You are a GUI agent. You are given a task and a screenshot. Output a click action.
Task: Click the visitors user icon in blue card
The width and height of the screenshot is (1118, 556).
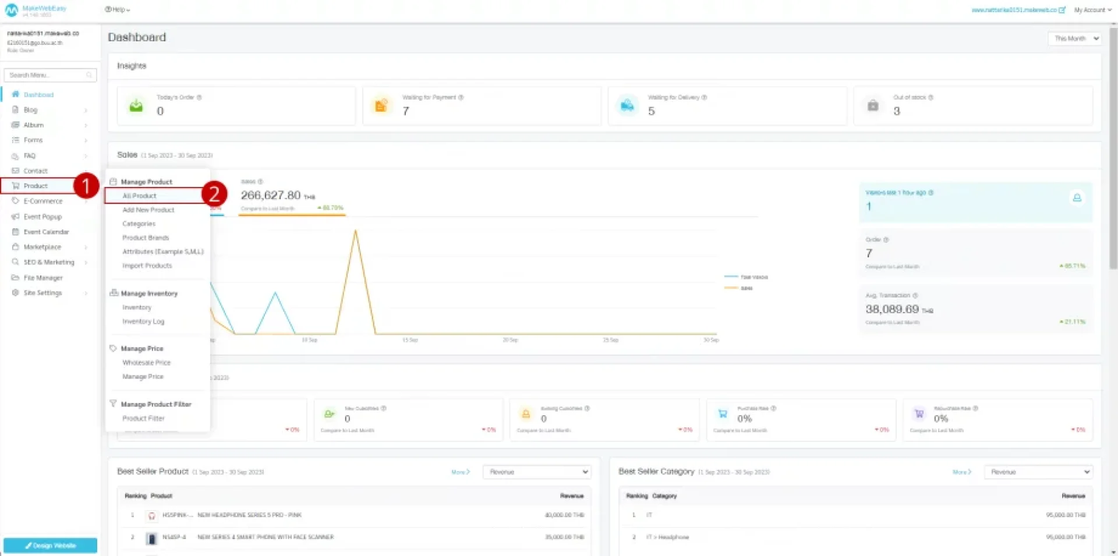[x=1077, y=198]
